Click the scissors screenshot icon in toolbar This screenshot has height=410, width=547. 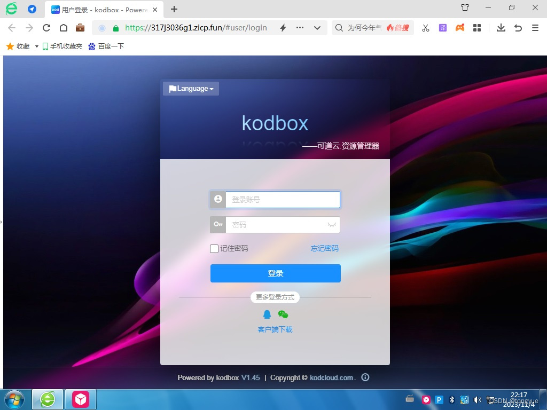tap(425, 27)
